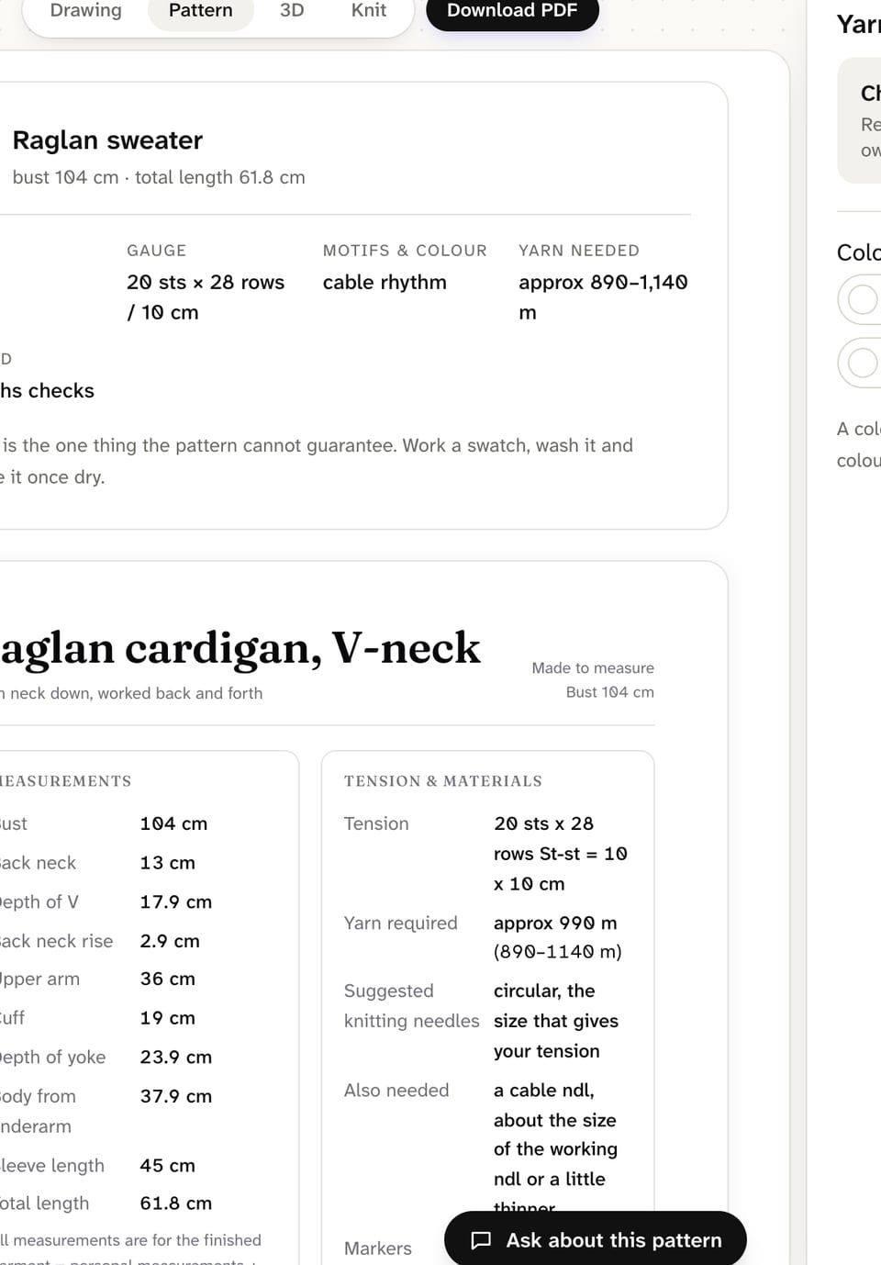
Task: Select the lower colour radio option
Action: (x=863, y=363)
